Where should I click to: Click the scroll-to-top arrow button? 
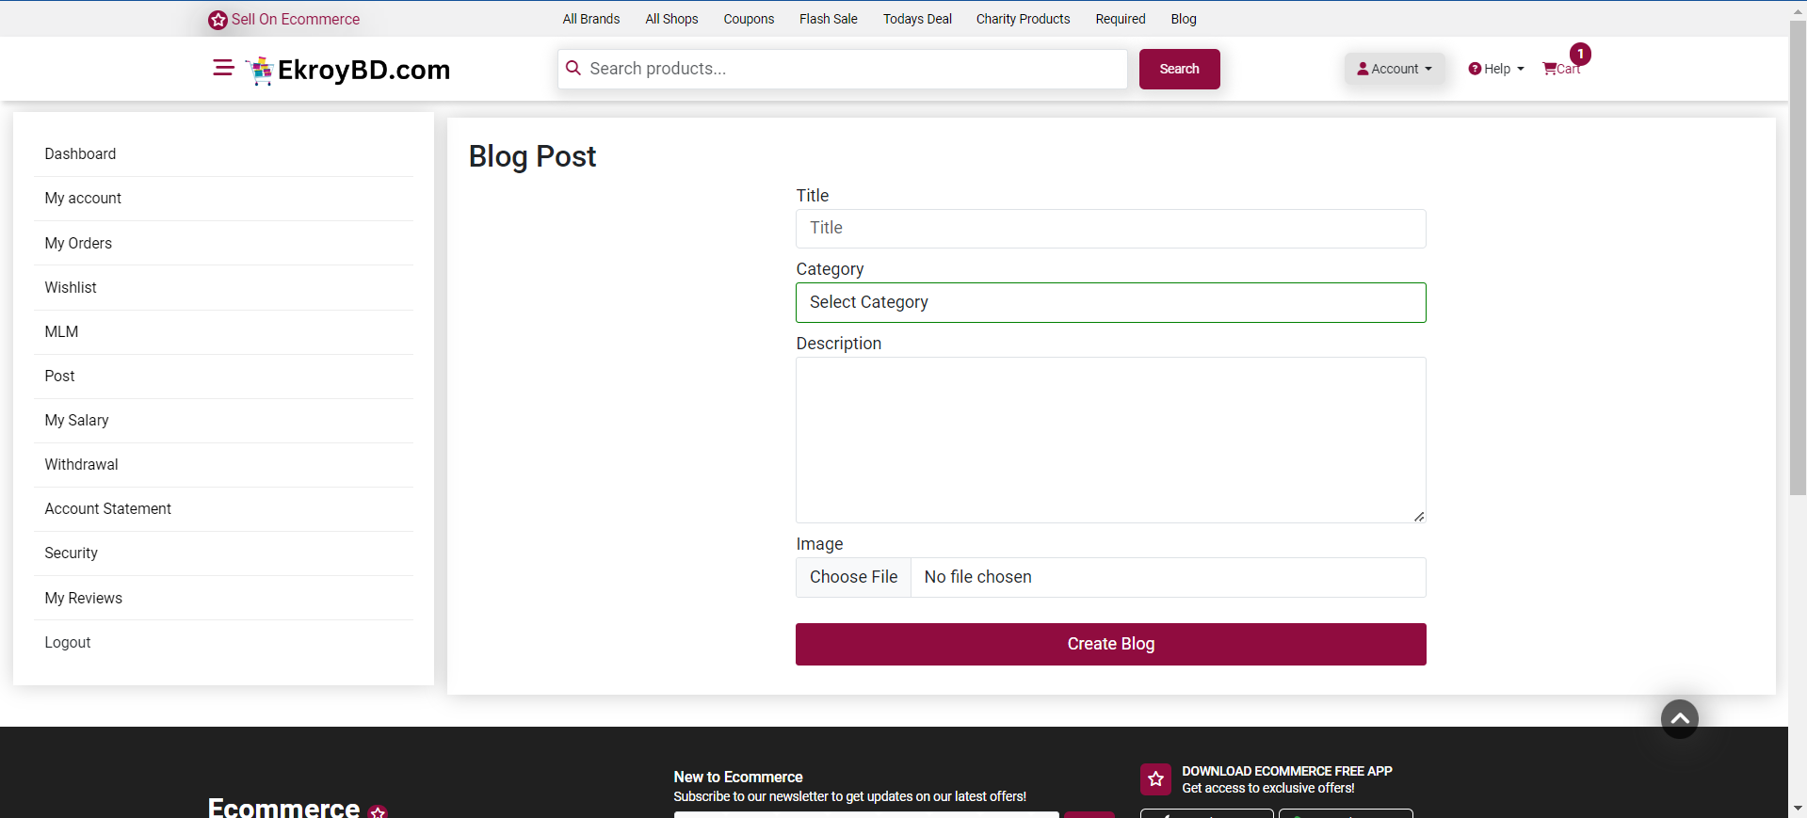tap(1679, 719)
